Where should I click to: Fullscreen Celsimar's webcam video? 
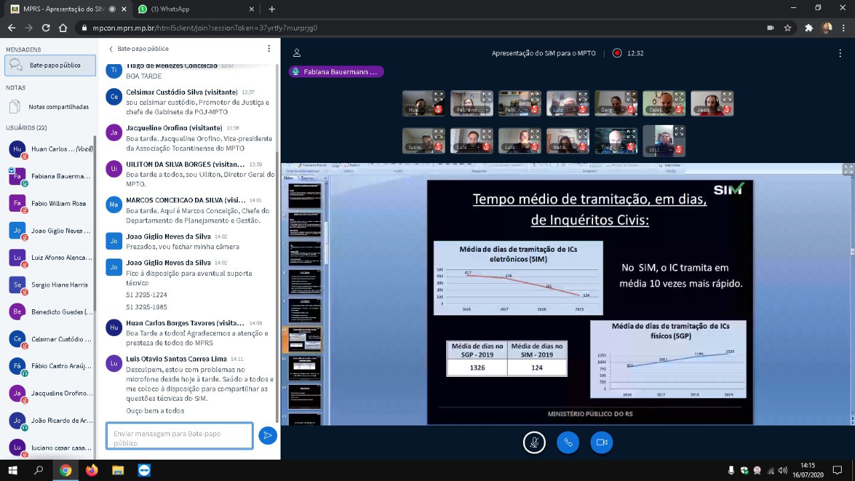pyautogui.click(x=679, y=97)
